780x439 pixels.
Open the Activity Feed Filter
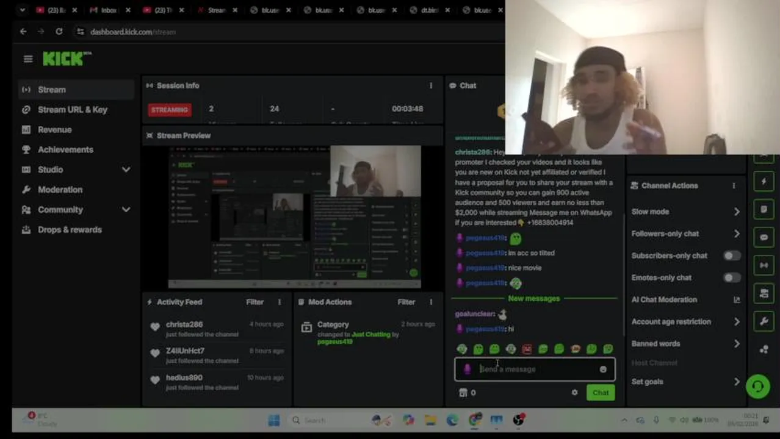click(x=255, y=302)
